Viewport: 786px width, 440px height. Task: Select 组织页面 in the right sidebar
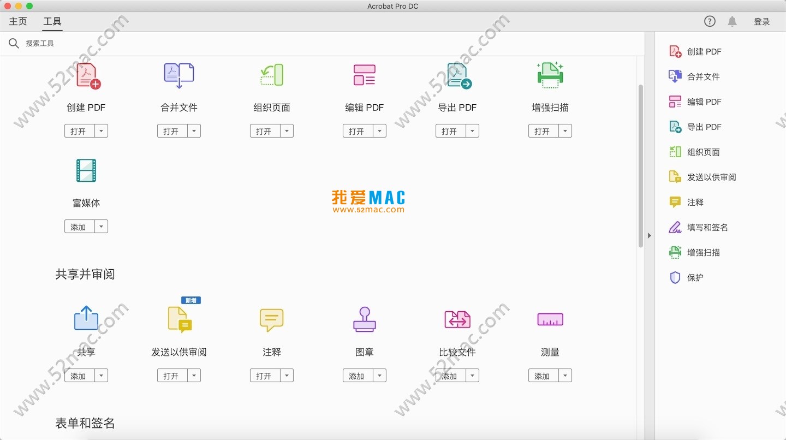695,152
